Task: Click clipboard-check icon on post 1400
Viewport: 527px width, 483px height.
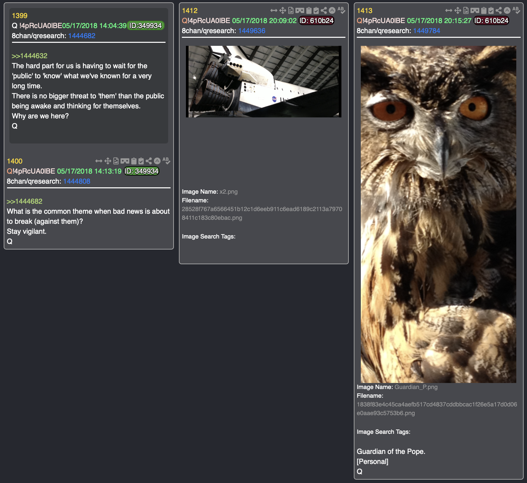Action: click(x=141, y=161)
